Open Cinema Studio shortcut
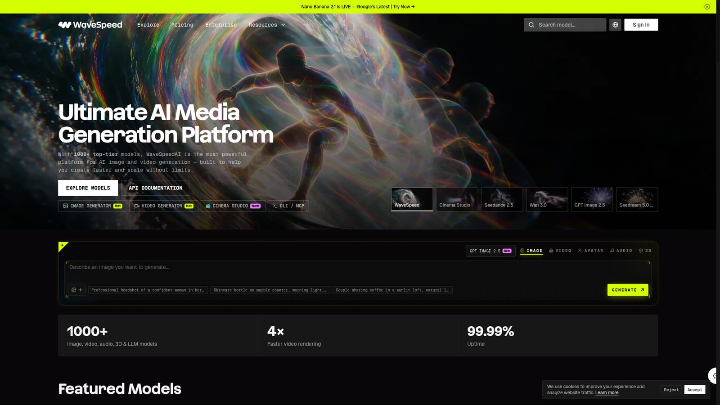720x405 pixels. [x=233, y=206]
